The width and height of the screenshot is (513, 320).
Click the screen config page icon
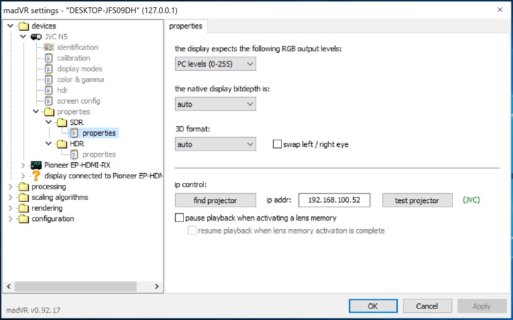[x=49, y=101]
